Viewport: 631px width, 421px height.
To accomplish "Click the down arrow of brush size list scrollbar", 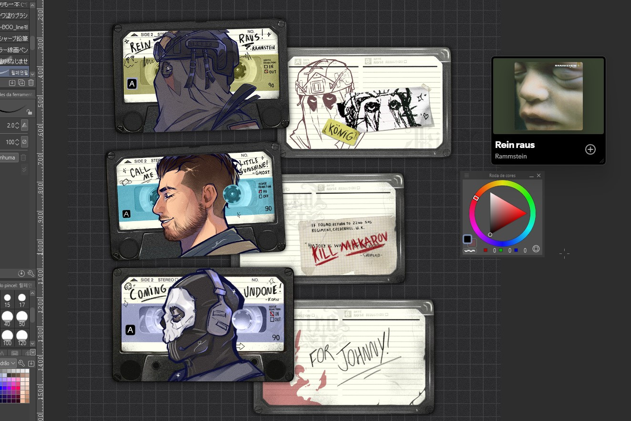I will (32, 344).
